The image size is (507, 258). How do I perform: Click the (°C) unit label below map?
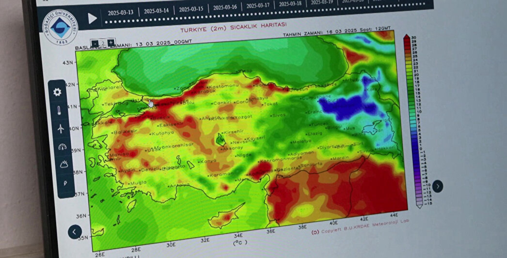240,243
